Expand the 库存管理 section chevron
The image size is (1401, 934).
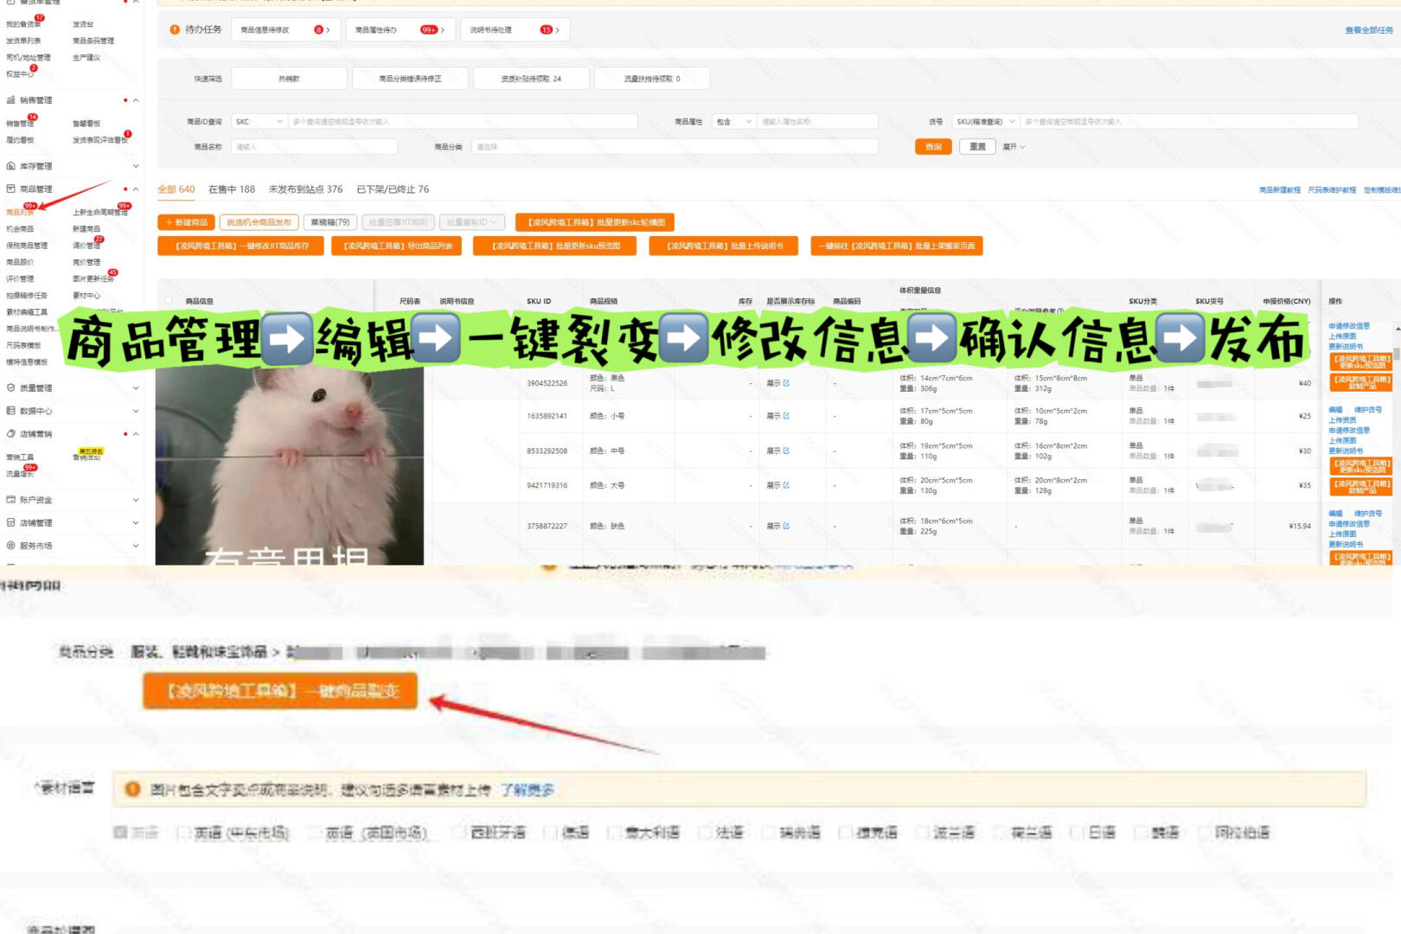pos(136,166)
